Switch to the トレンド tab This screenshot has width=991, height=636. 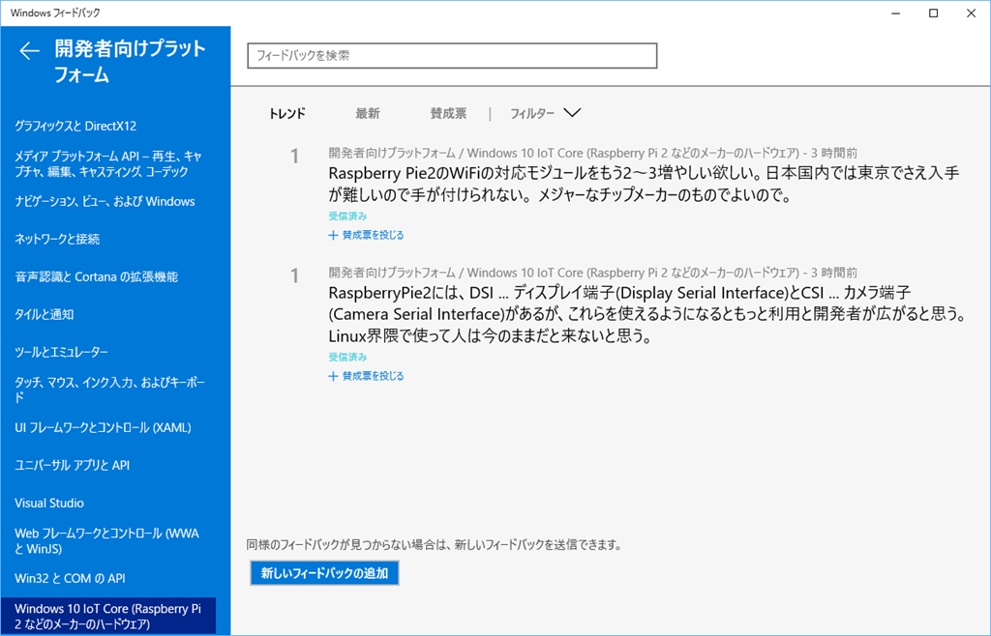(x=287, y=113)
